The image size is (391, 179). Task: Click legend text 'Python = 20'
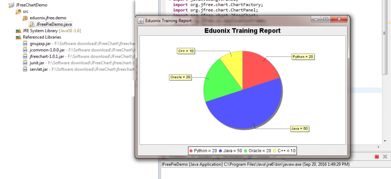click(x=205, y=151)
